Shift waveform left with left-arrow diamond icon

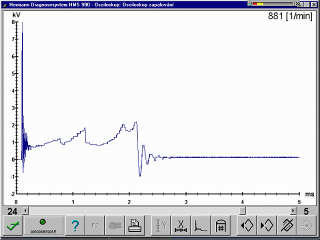[247, 225]
